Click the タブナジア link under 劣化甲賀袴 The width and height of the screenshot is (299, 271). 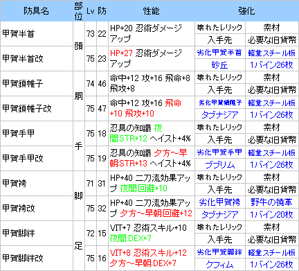(x=219, y=215)
